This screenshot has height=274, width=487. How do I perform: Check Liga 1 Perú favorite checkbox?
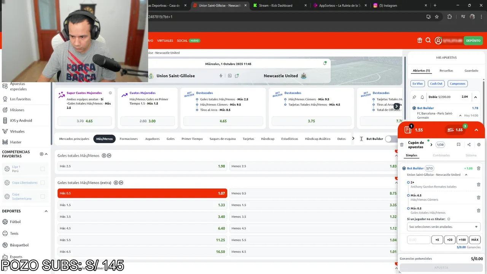(x=43, y=169)
